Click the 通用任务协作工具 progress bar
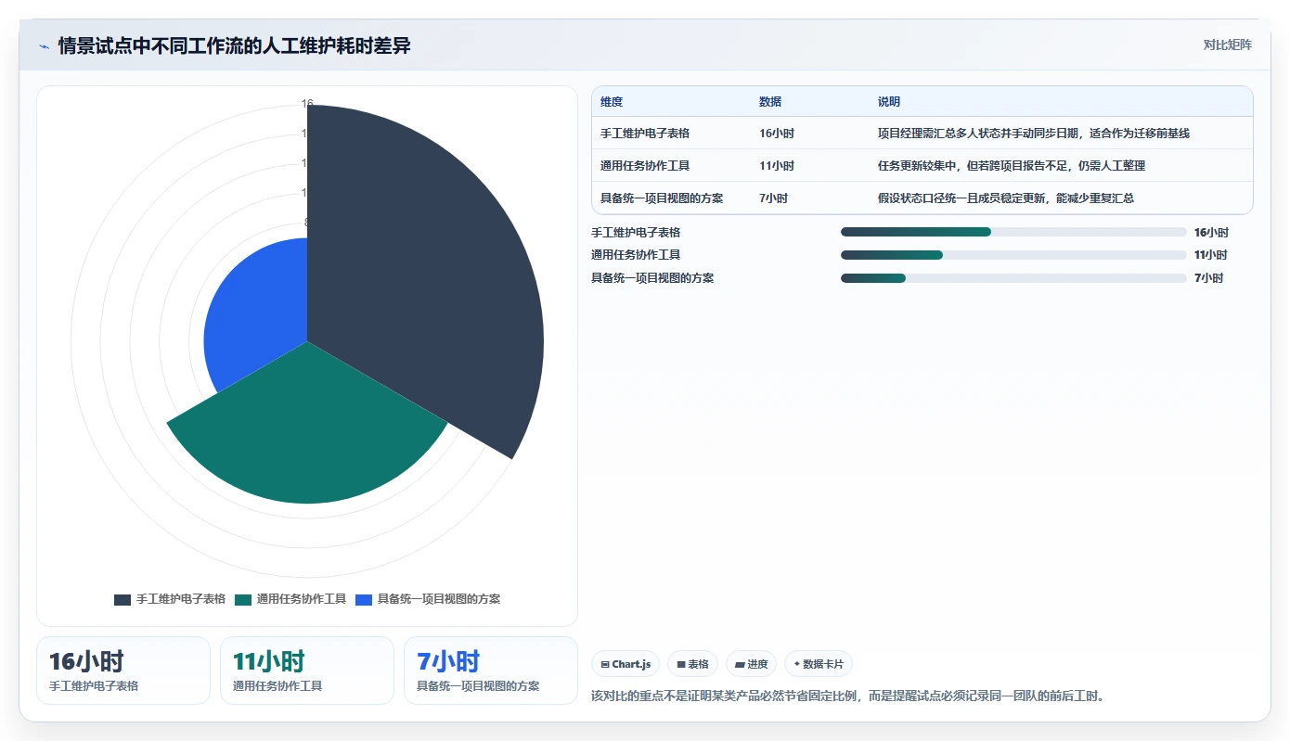The image size is (1290, 741). click(1013, 255)
